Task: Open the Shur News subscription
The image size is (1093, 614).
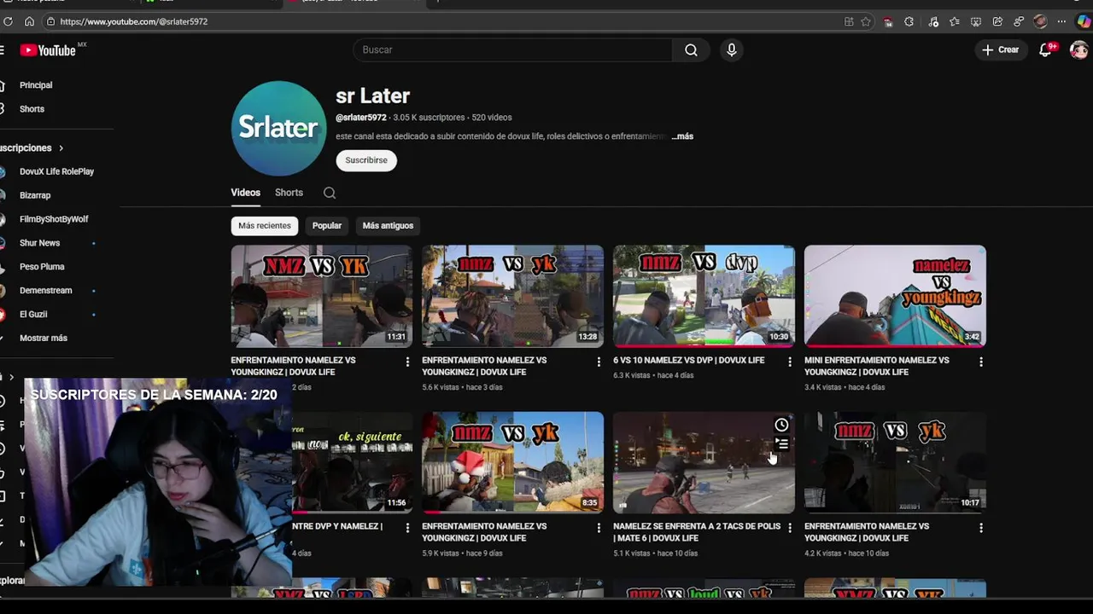Action: tap(39, 243)
